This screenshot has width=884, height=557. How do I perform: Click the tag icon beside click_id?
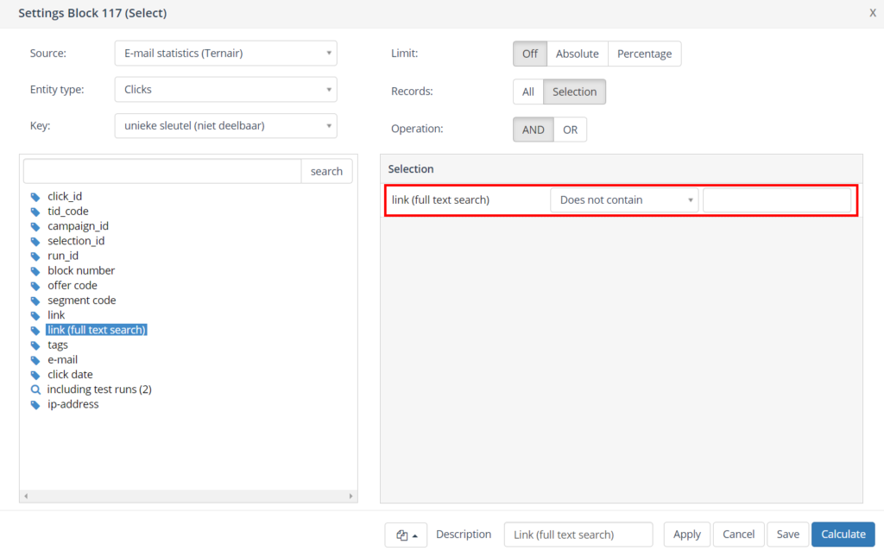point(35,197)
